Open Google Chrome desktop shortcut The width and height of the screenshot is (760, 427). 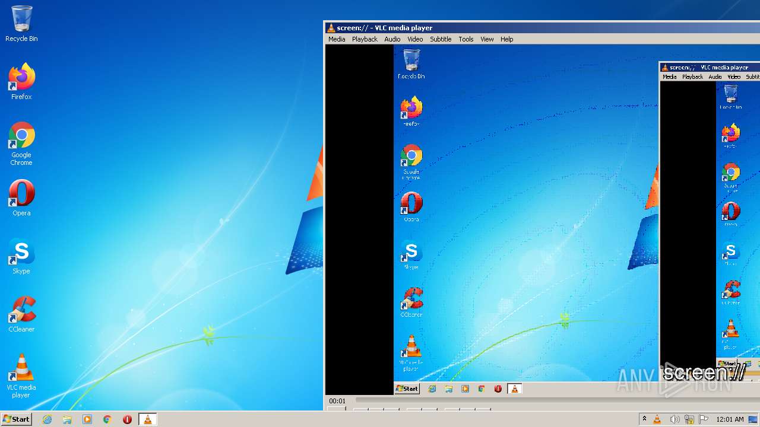pyautogui.click(x=21, y=144)
